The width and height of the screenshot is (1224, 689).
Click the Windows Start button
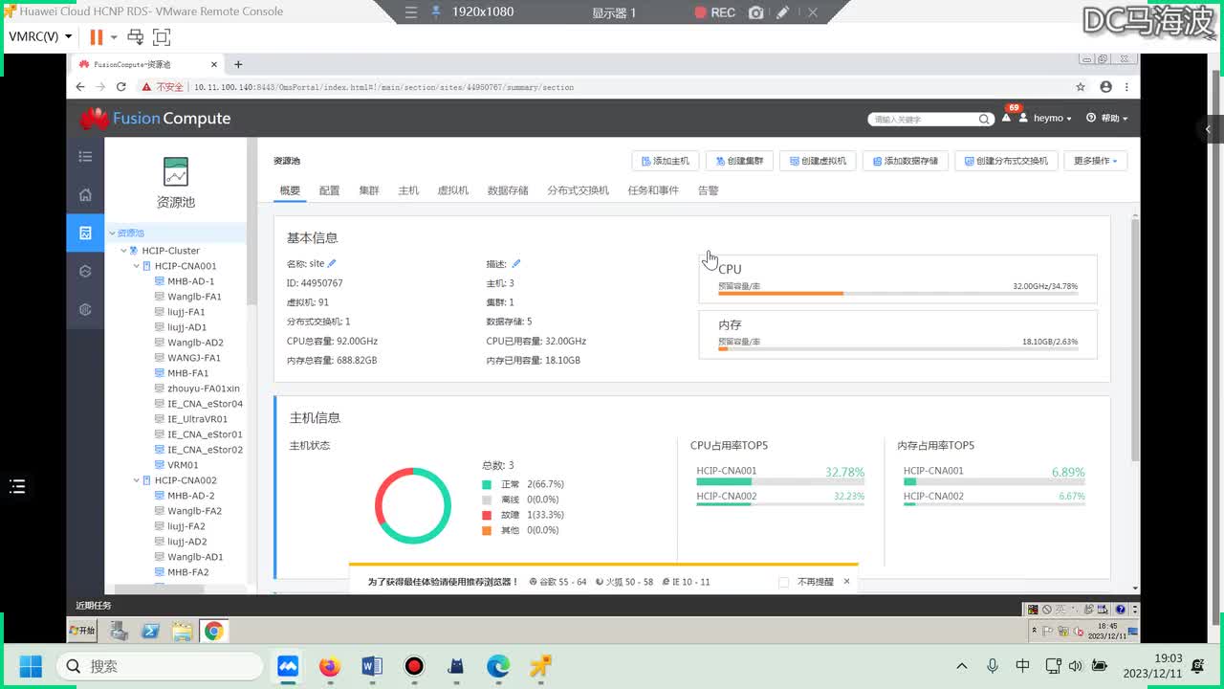pos(31,666)
